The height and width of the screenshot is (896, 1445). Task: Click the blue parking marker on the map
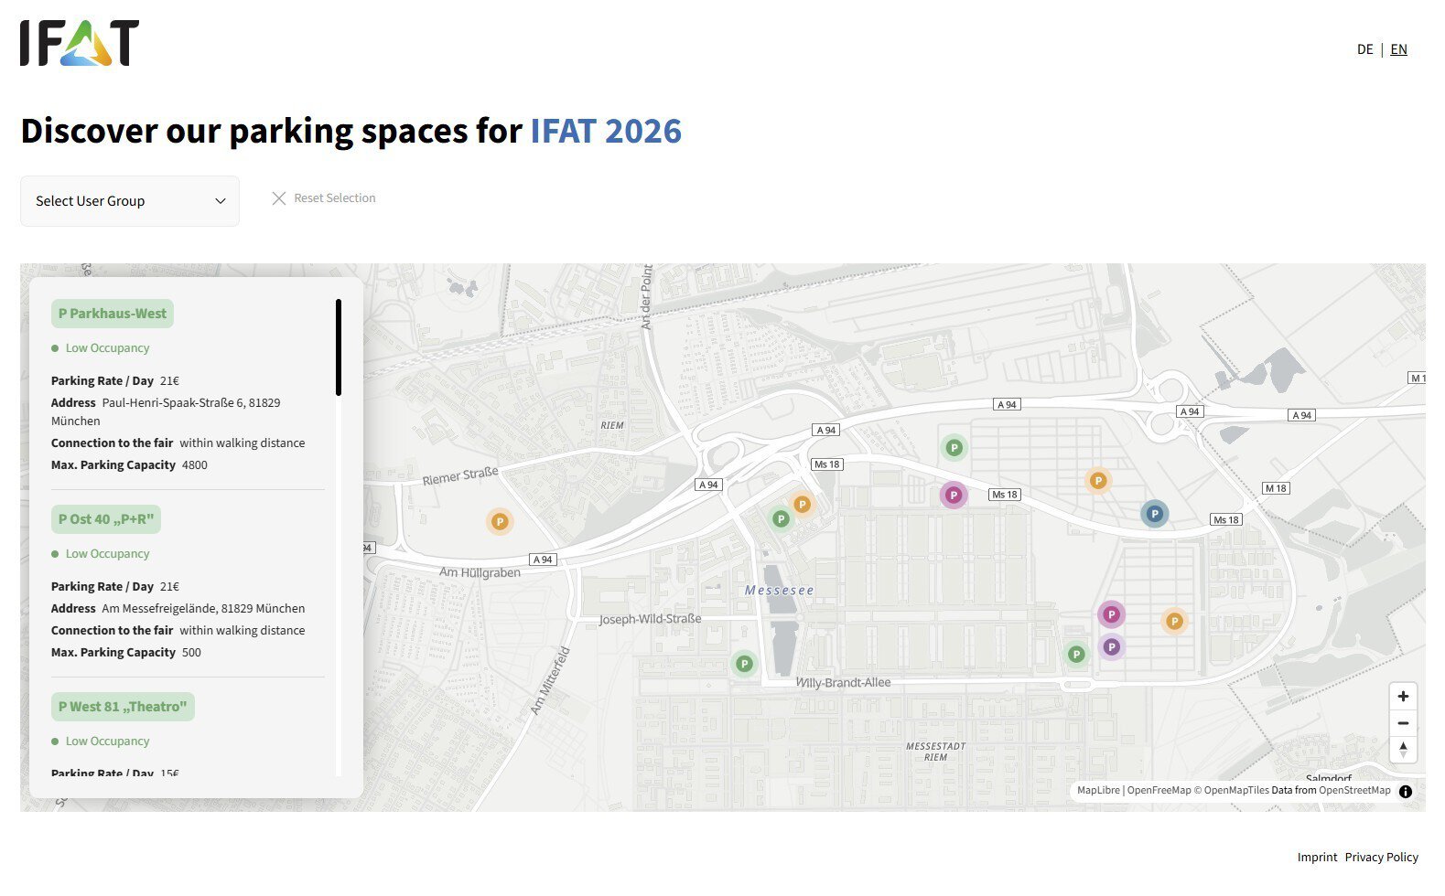tap(1155, 514)
